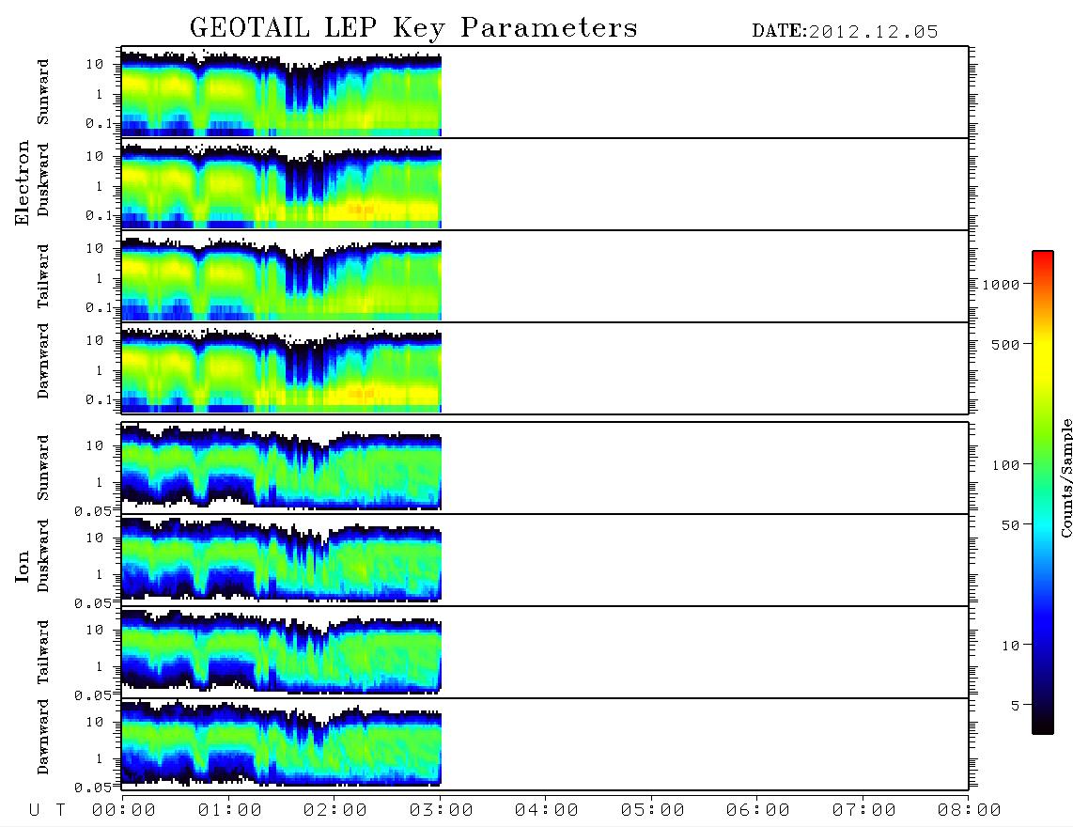This screenshot has height=827, width=1073.
Task: Click the Ion Tailward spectrogram data
Action: pos(281,650)
